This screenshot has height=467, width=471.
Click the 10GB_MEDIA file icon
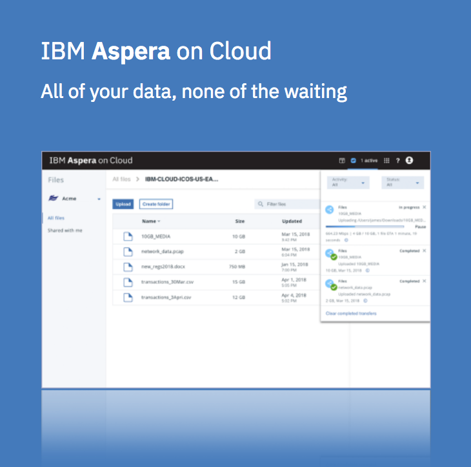[128, 236]
